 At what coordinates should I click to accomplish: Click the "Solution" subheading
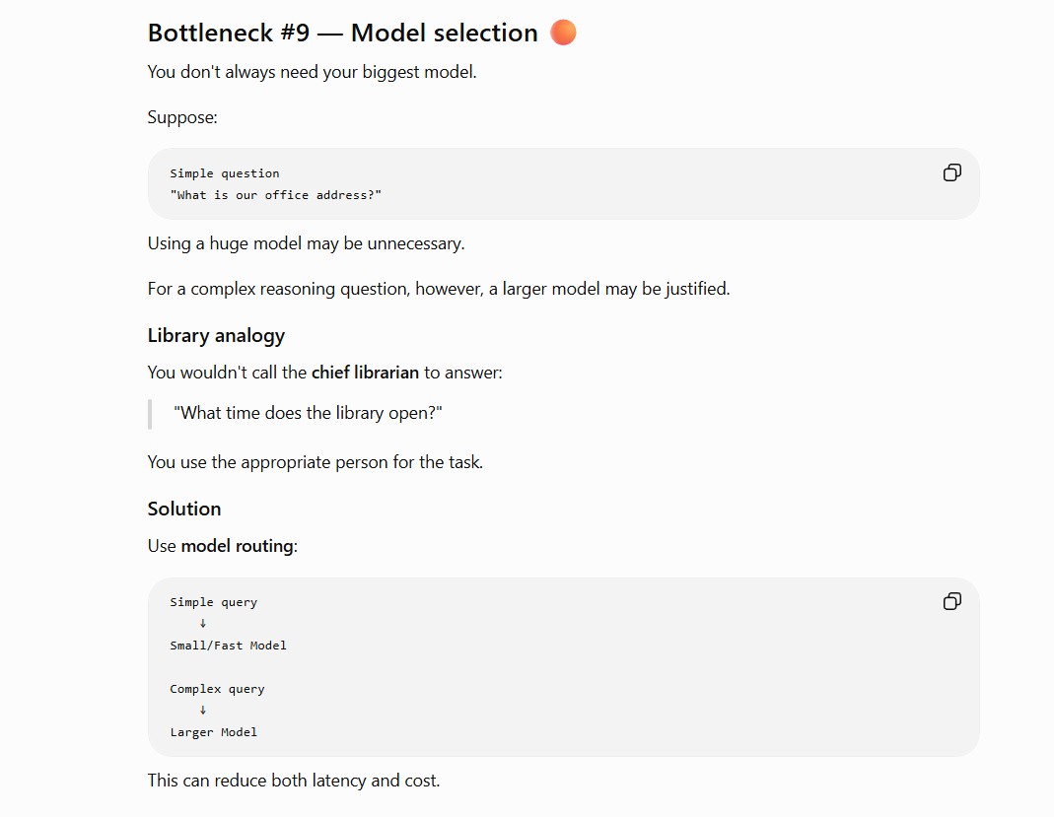[184, 509]
